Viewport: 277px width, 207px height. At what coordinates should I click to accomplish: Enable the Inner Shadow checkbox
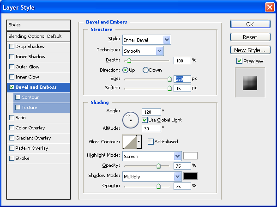12,56
